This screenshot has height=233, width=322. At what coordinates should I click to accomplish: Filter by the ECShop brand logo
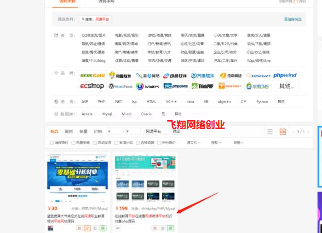(x=92, y=86)
